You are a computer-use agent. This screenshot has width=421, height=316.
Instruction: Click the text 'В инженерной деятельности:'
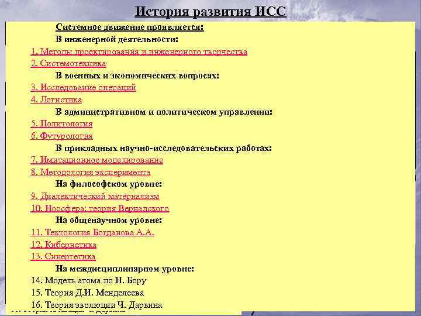pyautogui.click(x=117, y=39)
